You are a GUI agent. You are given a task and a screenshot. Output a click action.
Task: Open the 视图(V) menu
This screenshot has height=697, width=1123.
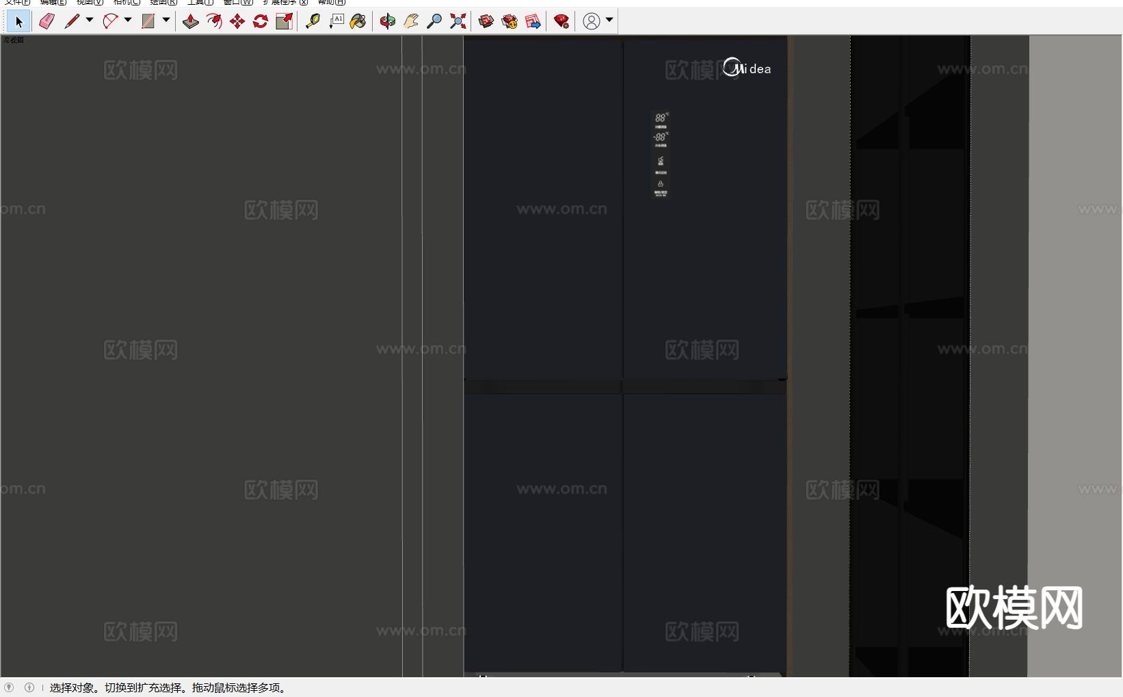click(90, 2)
